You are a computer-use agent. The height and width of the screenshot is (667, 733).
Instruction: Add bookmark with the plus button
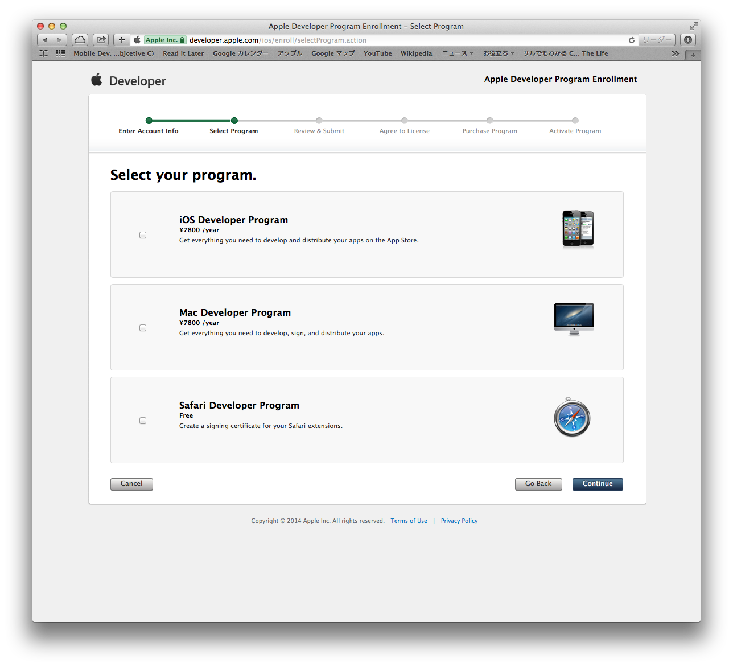[121, 40]
